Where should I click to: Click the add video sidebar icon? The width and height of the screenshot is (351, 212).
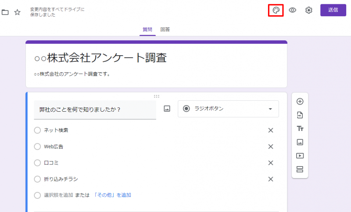click(x=300, y=156)
